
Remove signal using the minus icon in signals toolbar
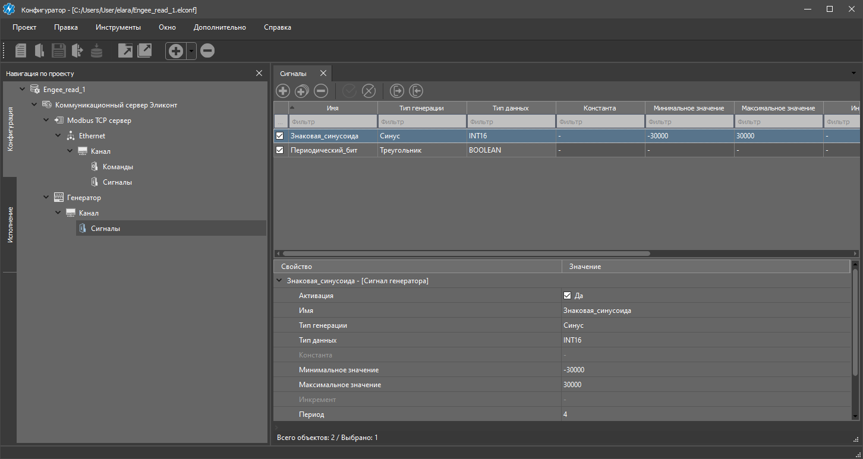tap(321, 91)
